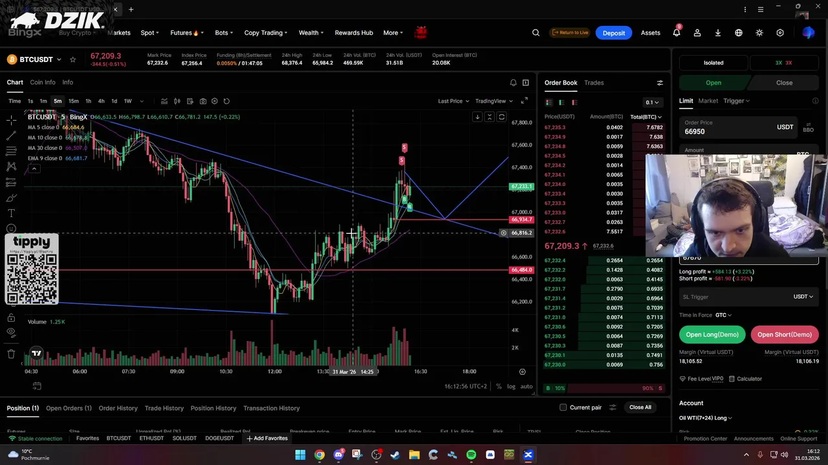828x465 pixels.
Task: Add BTCUSDT to favorites with star
Action: tap(72, 59)
